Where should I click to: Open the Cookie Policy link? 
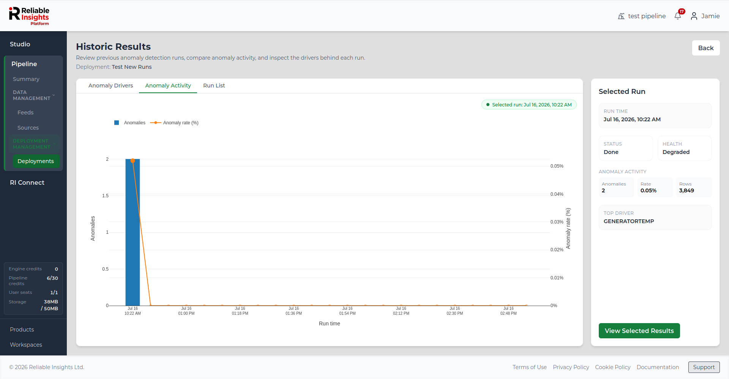point(613,367)
